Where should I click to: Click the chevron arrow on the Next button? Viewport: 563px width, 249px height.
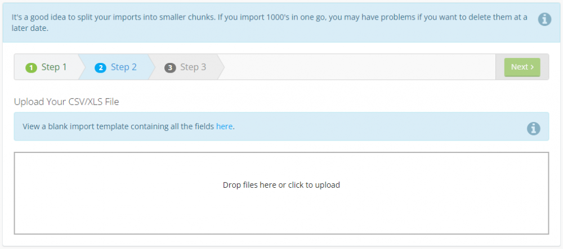(x=532, y=67)
